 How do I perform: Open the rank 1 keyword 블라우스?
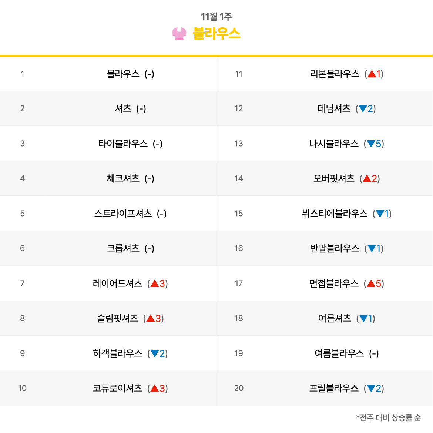click(x=123, y=74)
